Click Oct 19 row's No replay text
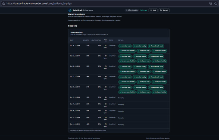This screenshot has width=219, height=140. 121,98
